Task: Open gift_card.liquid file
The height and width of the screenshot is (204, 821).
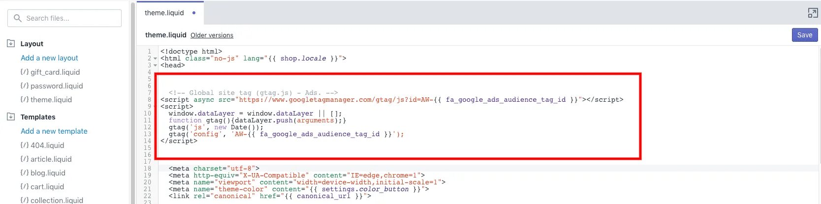Action: [55, 72]
